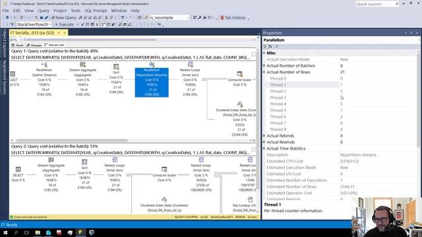Select the SELECT node icon in Query 2
The width and height of the screenshot is (422, 237).
point(18,169)
